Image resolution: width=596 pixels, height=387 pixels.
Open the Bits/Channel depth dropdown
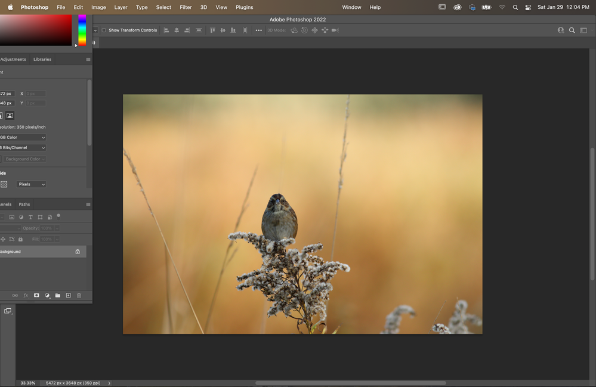[23, 147]
